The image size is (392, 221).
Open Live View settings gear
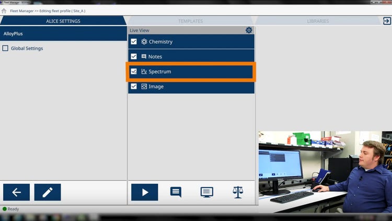coord(249,30)
